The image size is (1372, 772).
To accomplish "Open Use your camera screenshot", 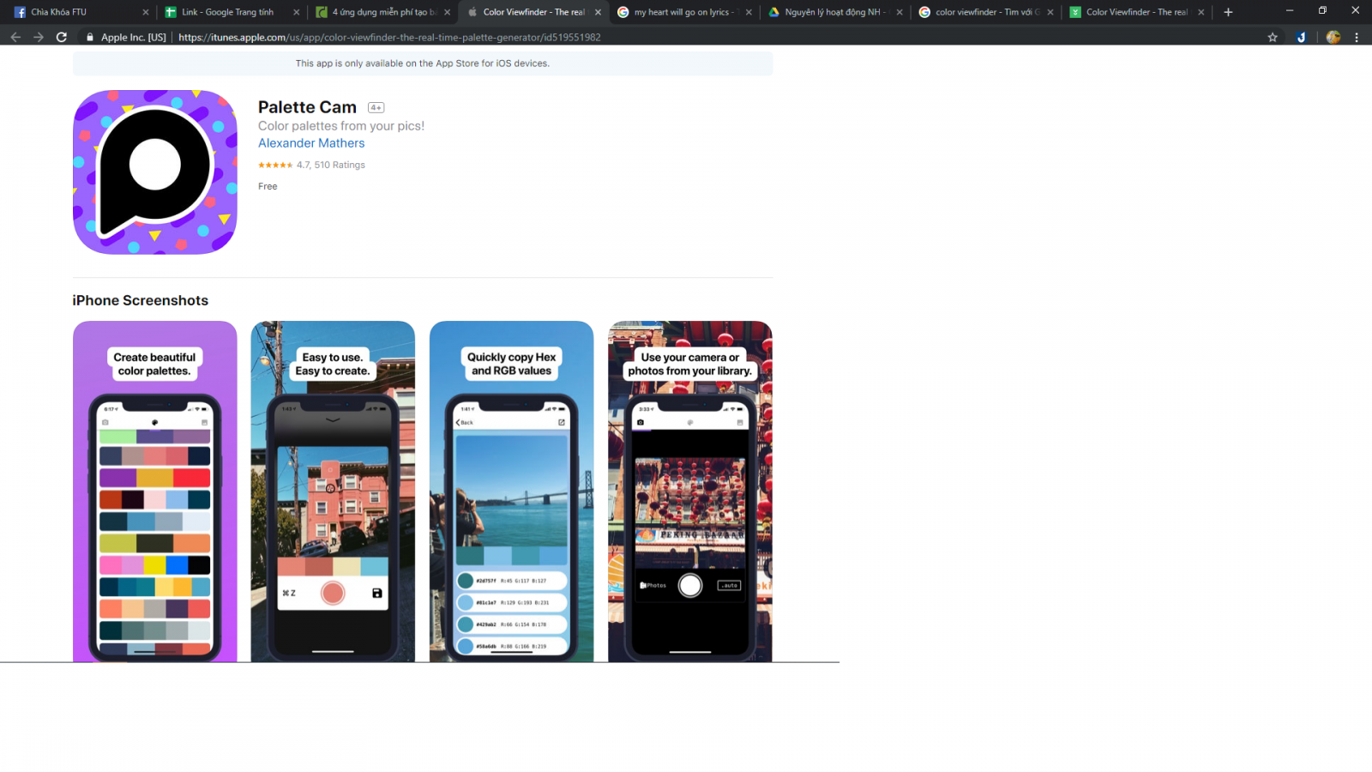I will coord(690,492).
